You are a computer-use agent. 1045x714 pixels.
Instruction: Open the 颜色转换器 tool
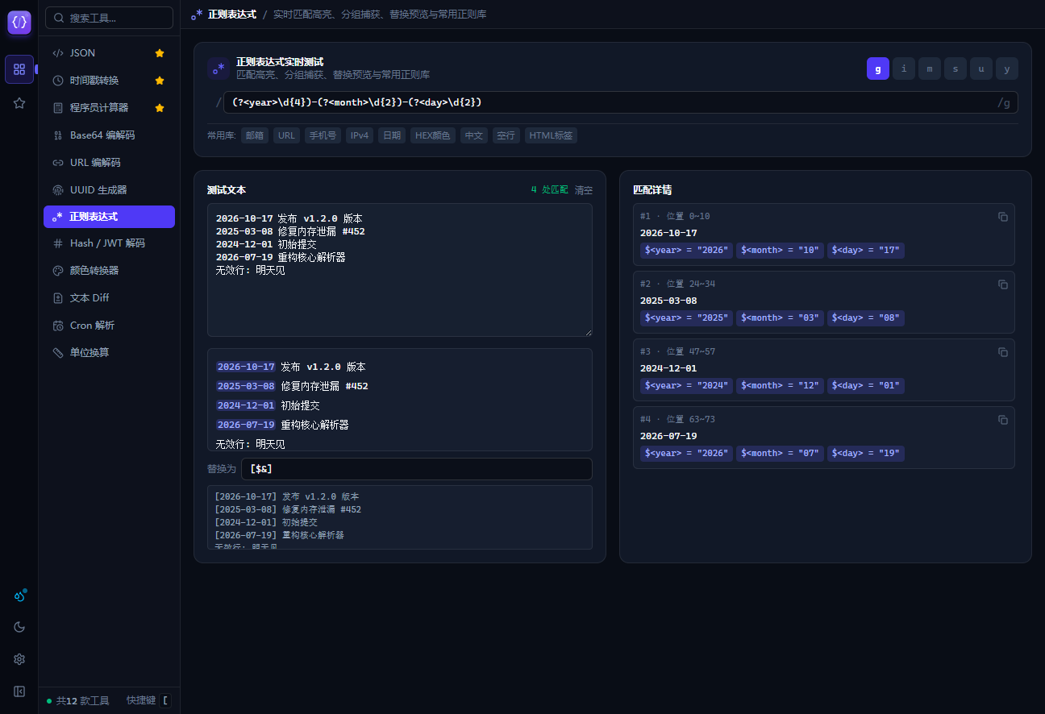tap(109, 271)
